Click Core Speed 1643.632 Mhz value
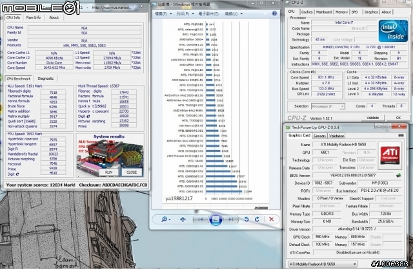The height and width of the screenshot is (269, 413). [54, 68]
